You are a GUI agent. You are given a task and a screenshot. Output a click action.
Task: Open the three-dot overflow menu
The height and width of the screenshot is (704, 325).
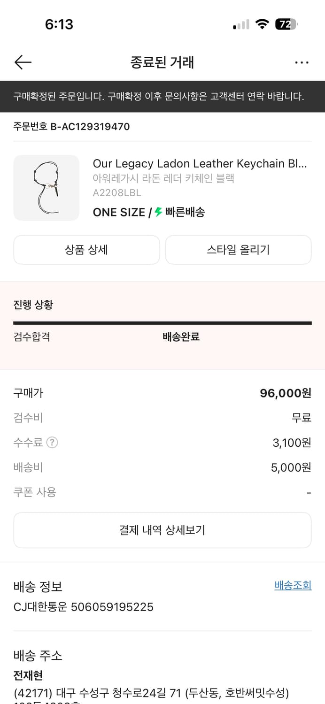302,62
